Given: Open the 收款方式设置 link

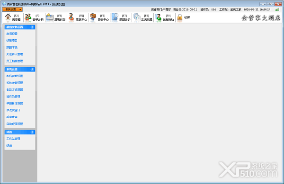Looking at the screenshot, I should [x=15, y=89].
